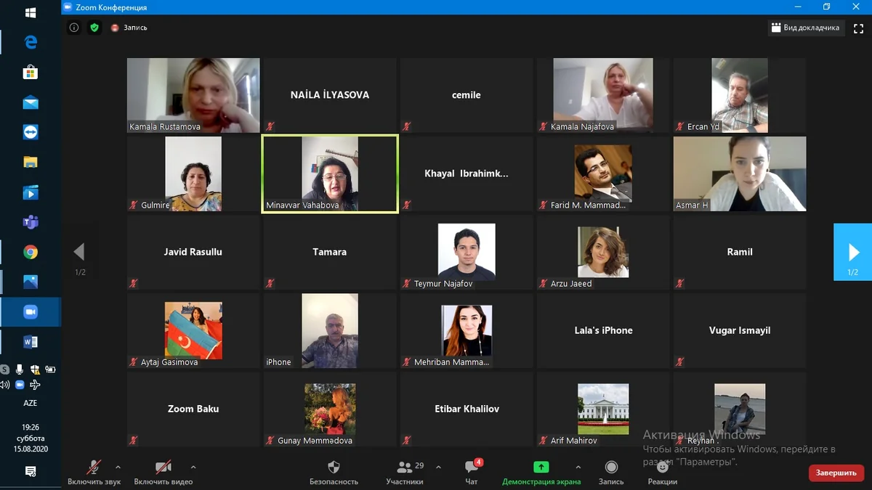This screenshot has height=490, width=872.
Task: Expand video options arrow next to camera
Action: [193, 467]
